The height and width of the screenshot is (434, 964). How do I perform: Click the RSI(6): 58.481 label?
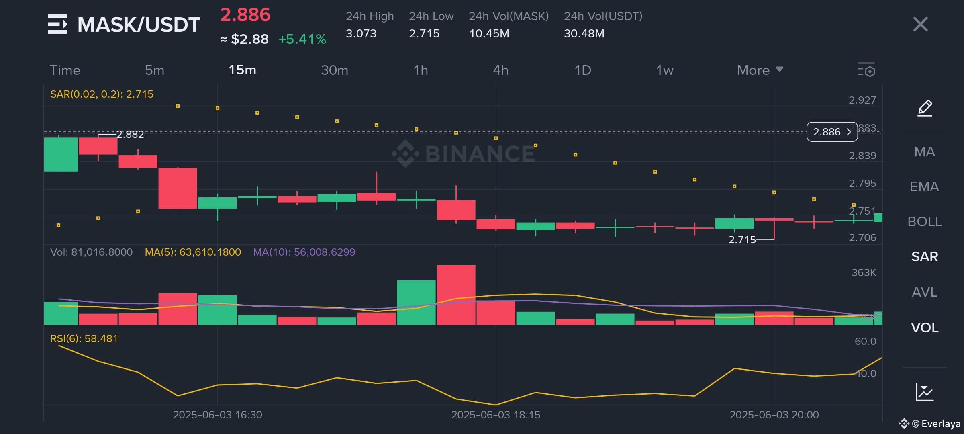tap(84, 338)
